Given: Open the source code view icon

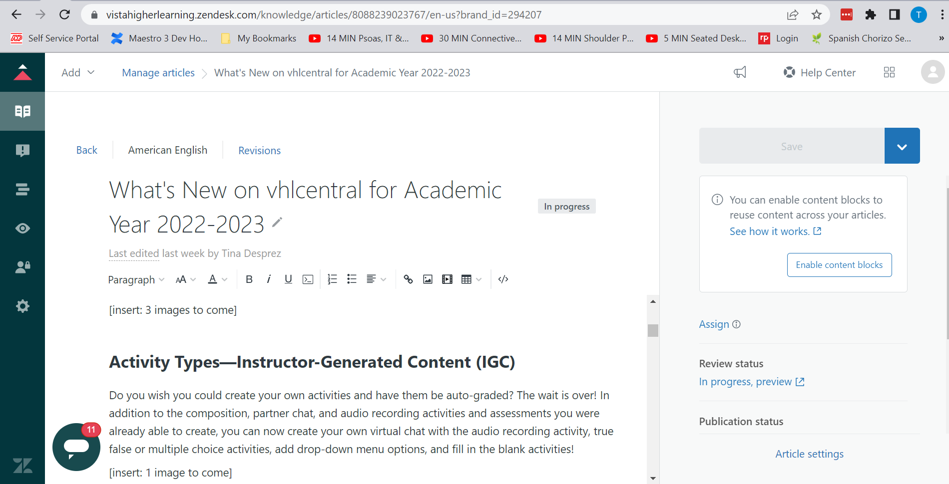Looking at the screenshot, I should [503, 279].
